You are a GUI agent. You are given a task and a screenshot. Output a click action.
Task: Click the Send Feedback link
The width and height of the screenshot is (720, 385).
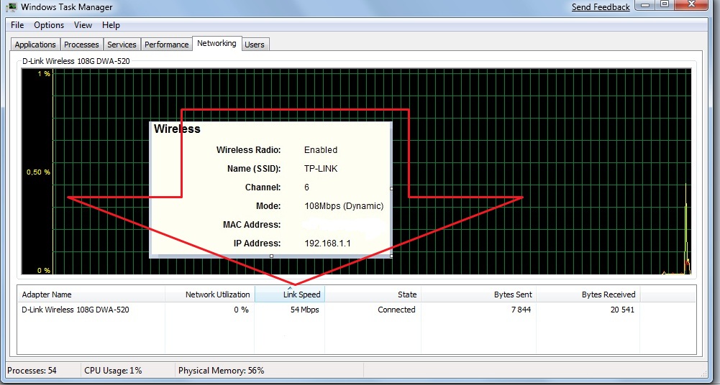[x=601, y=7]
